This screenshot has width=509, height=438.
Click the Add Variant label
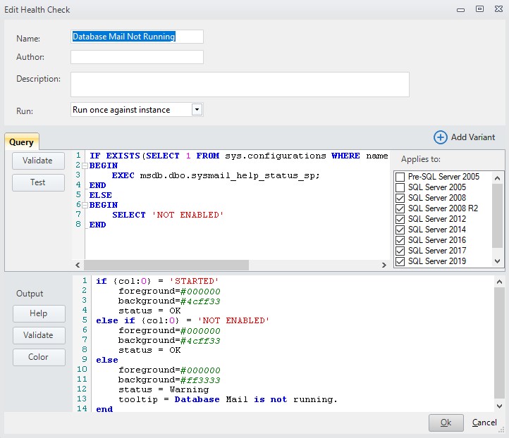coord(473,137)
